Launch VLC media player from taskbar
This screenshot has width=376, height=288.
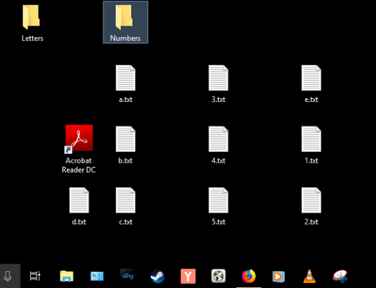[x=309, y=276]
